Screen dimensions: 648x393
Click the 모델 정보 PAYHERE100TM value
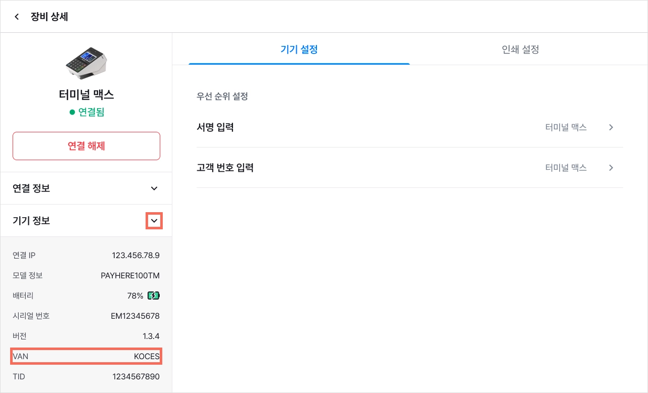130,275
